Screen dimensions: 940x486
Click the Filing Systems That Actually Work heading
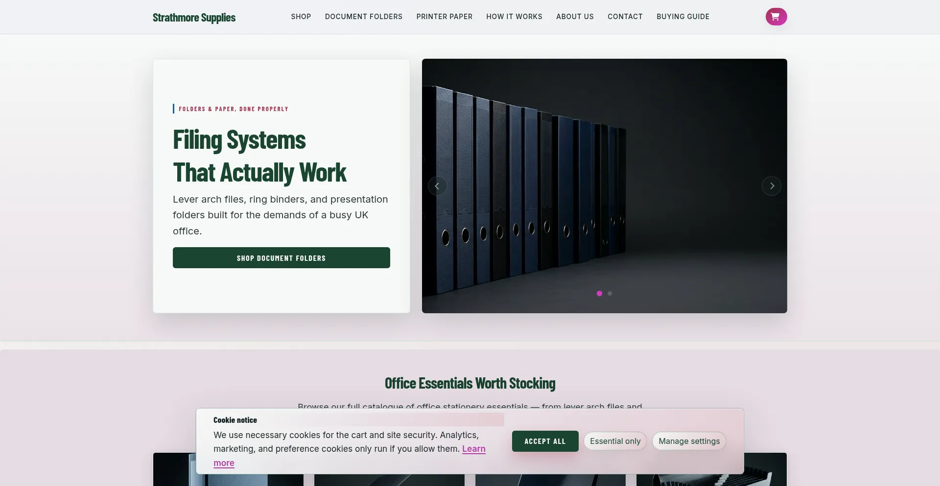pyautogui.click(x=259, y=156)
